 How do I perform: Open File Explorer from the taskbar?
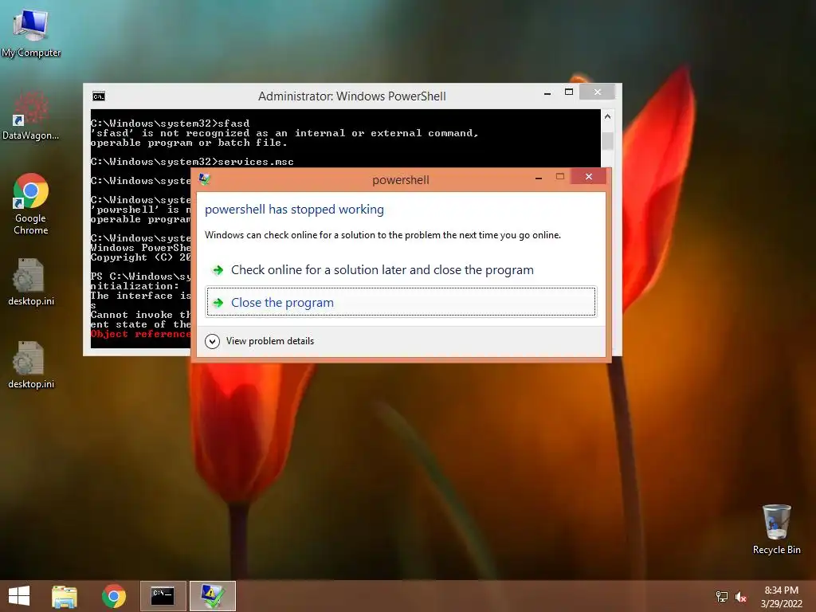tap(65, 596)
